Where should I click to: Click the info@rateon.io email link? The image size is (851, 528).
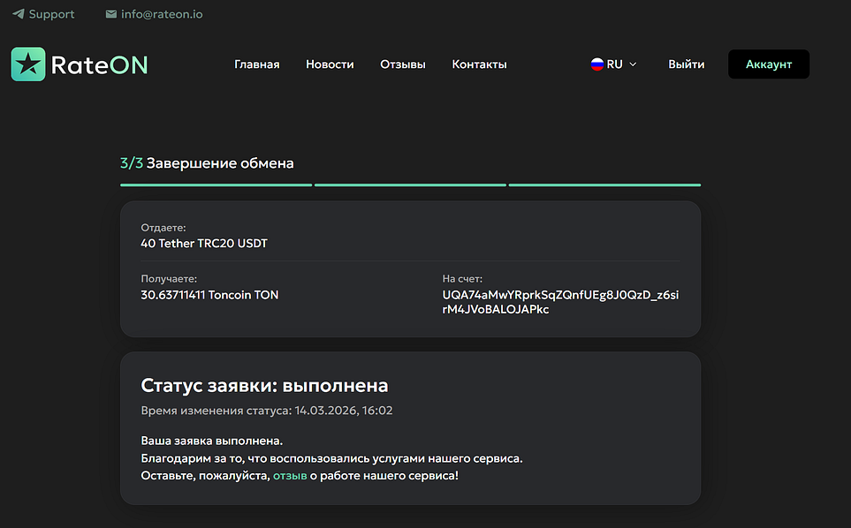[162, 14]
